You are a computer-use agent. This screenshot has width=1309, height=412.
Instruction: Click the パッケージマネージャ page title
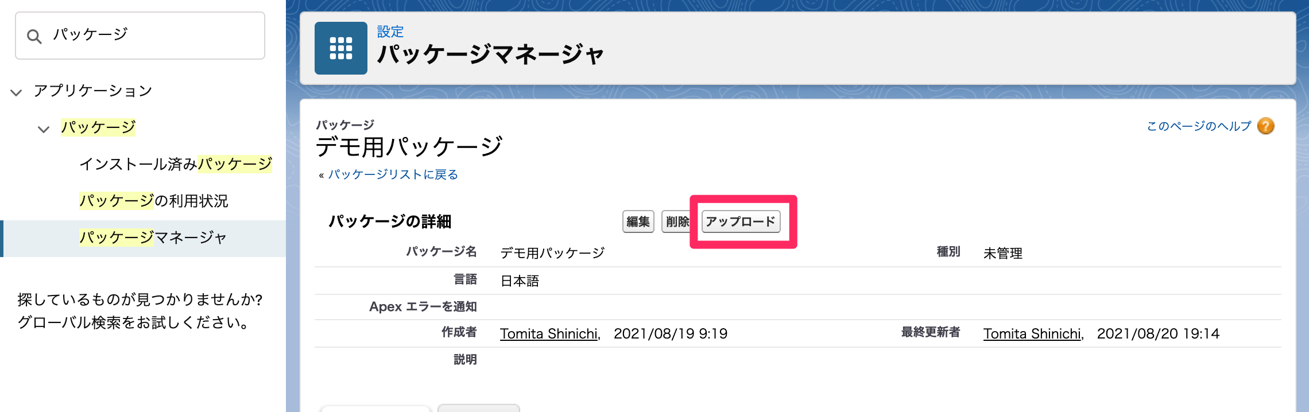pos(490,55)
